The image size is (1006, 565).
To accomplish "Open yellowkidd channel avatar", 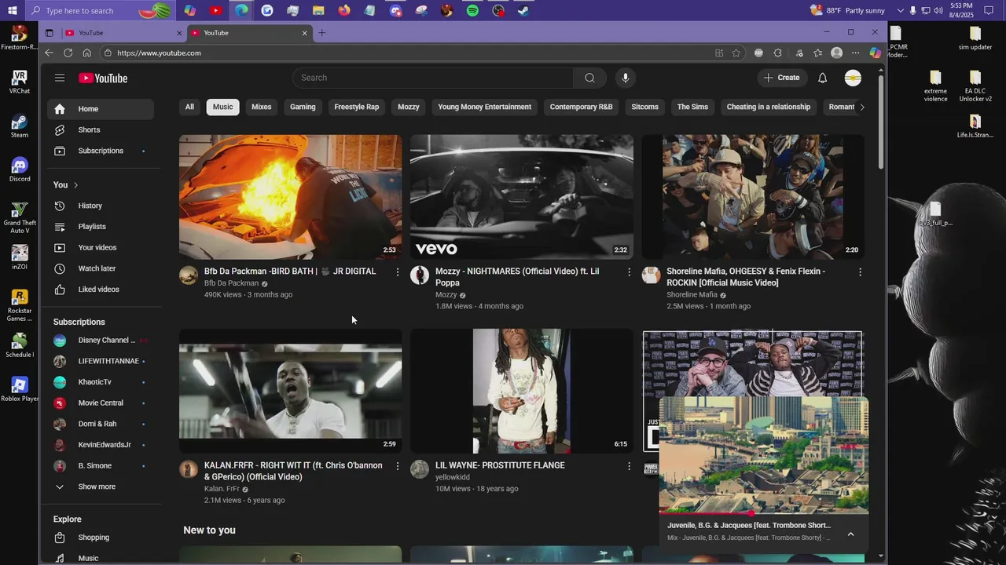I will (420, 469).
